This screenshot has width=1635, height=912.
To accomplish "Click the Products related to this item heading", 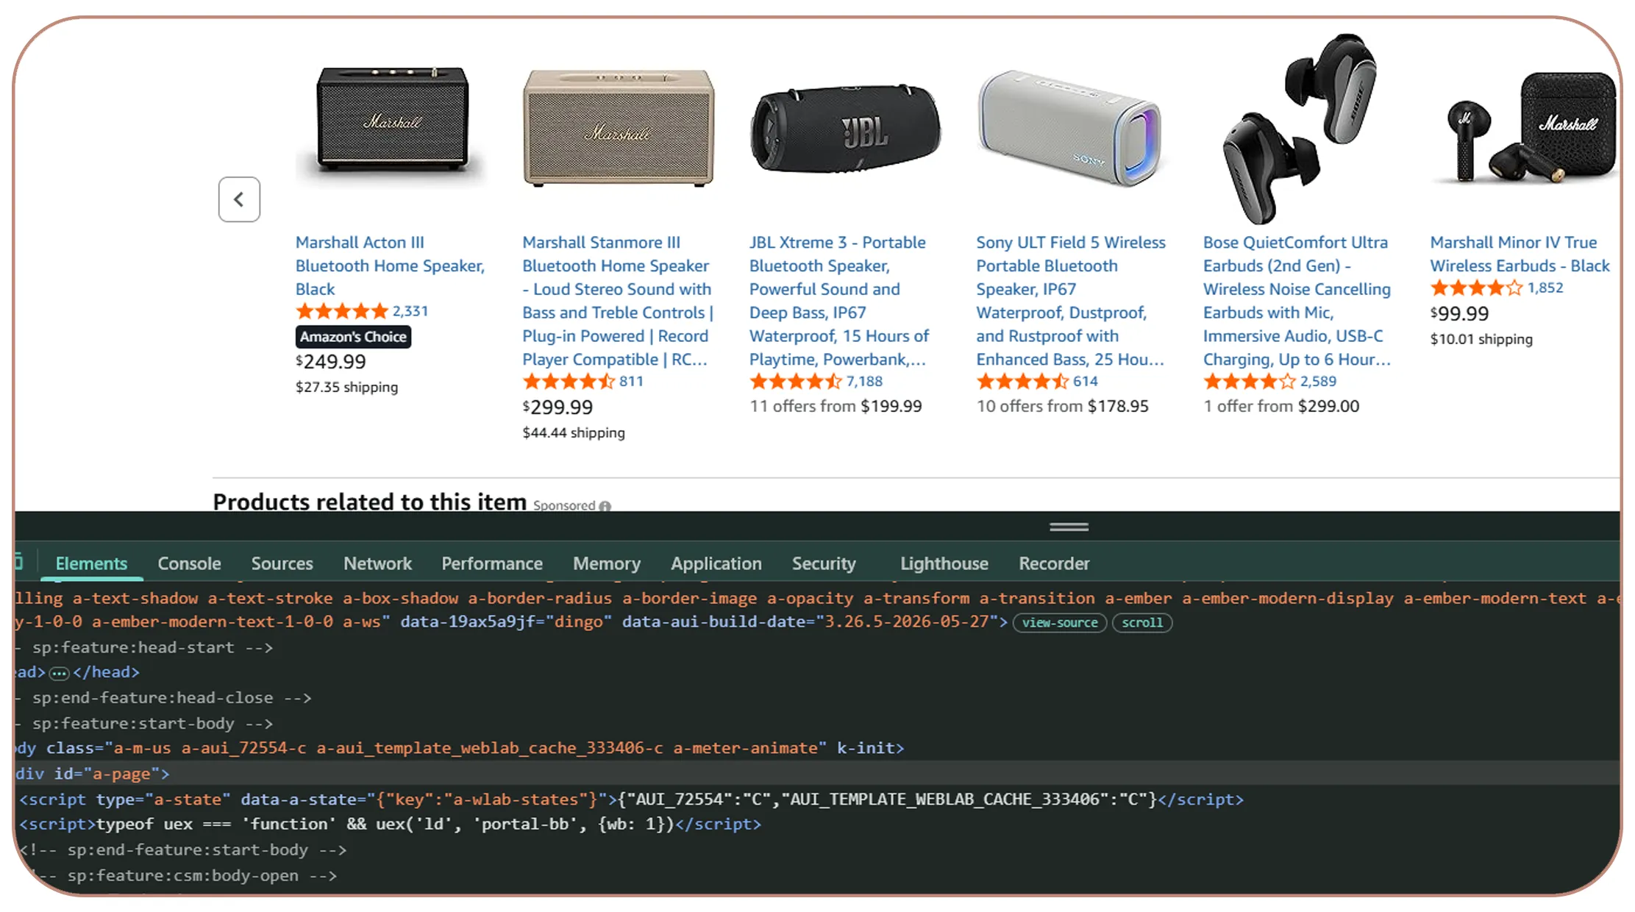I will [370, 502].
